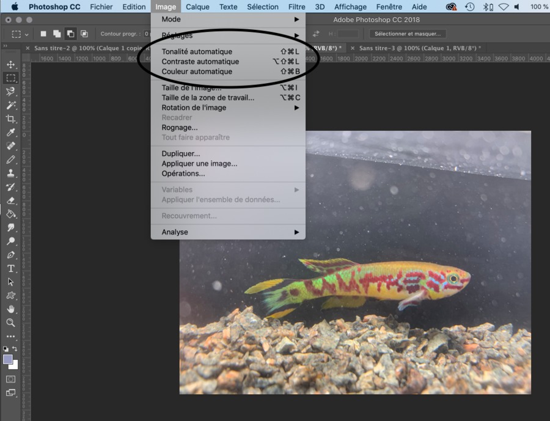Select the Path Selection arrow tool

click(10, 282)
